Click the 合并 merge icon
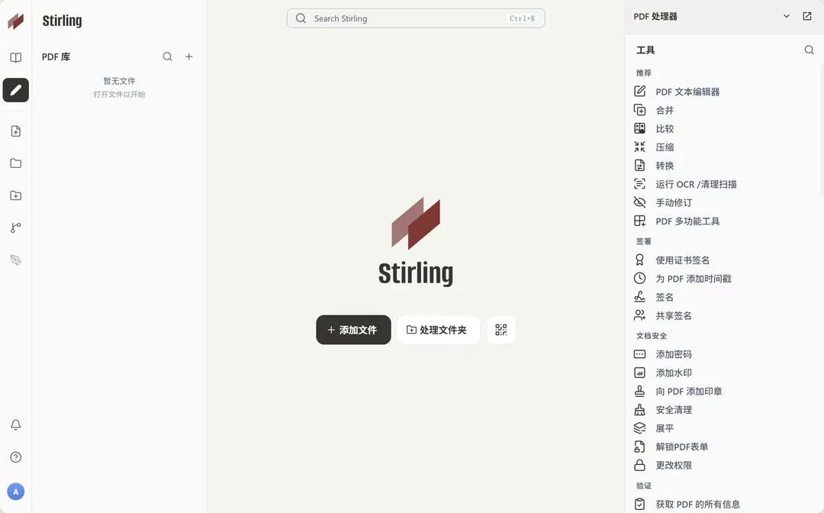Screen dimensions: 824x513 (639, 110)
